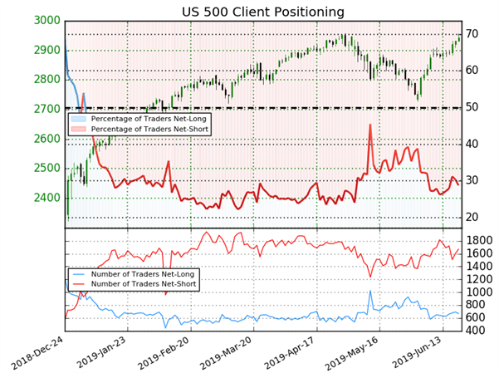The height and width of the screenshot is (373, 499).
Task: Click the blue line sample for Number Net-Long
Action: pyautogui.click(x=79, y=274)
